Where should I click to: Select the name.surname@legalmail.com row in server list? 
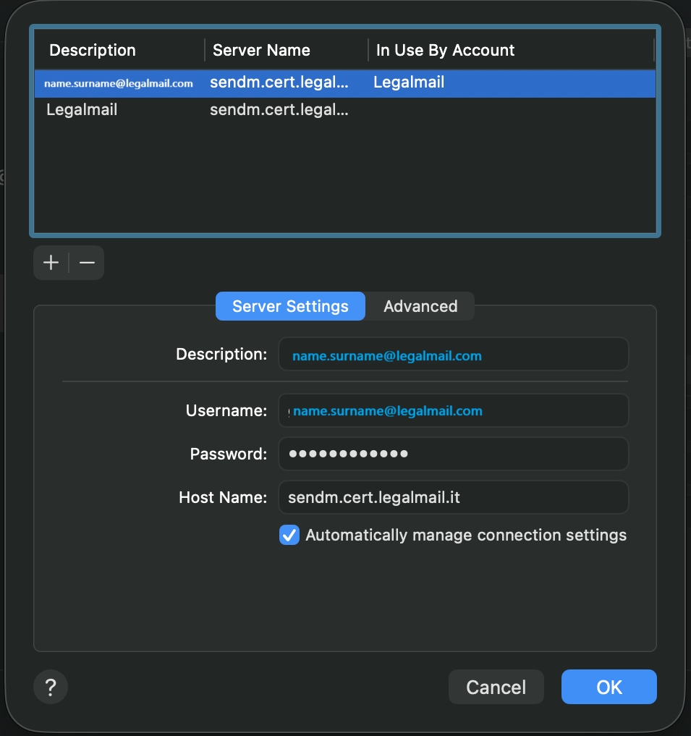click(x=119, y=83)
